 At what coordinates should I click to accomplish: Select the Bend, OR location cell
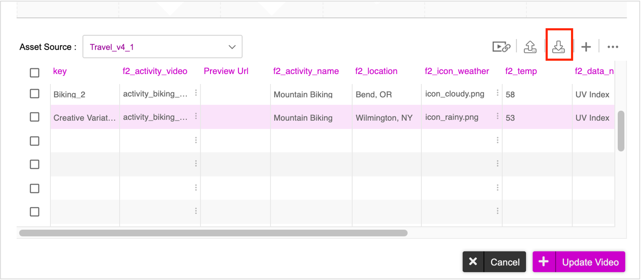click(387, 94)
